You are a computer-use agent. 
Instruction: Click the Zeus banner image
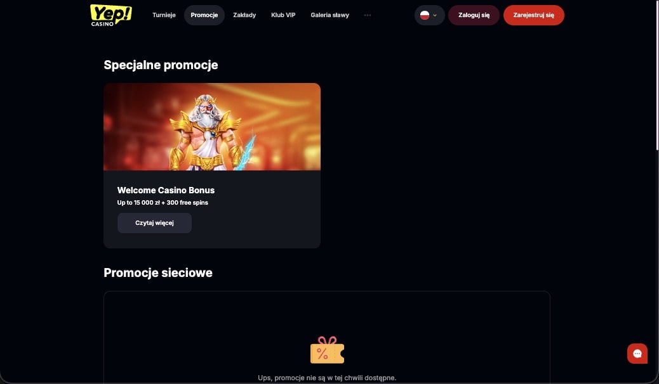coord(212,127)
